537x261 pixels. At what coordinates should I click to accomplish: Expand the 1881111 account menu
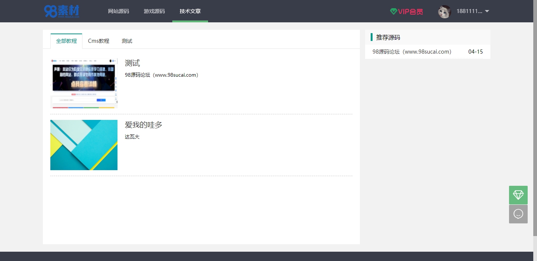tap(470, 11)
